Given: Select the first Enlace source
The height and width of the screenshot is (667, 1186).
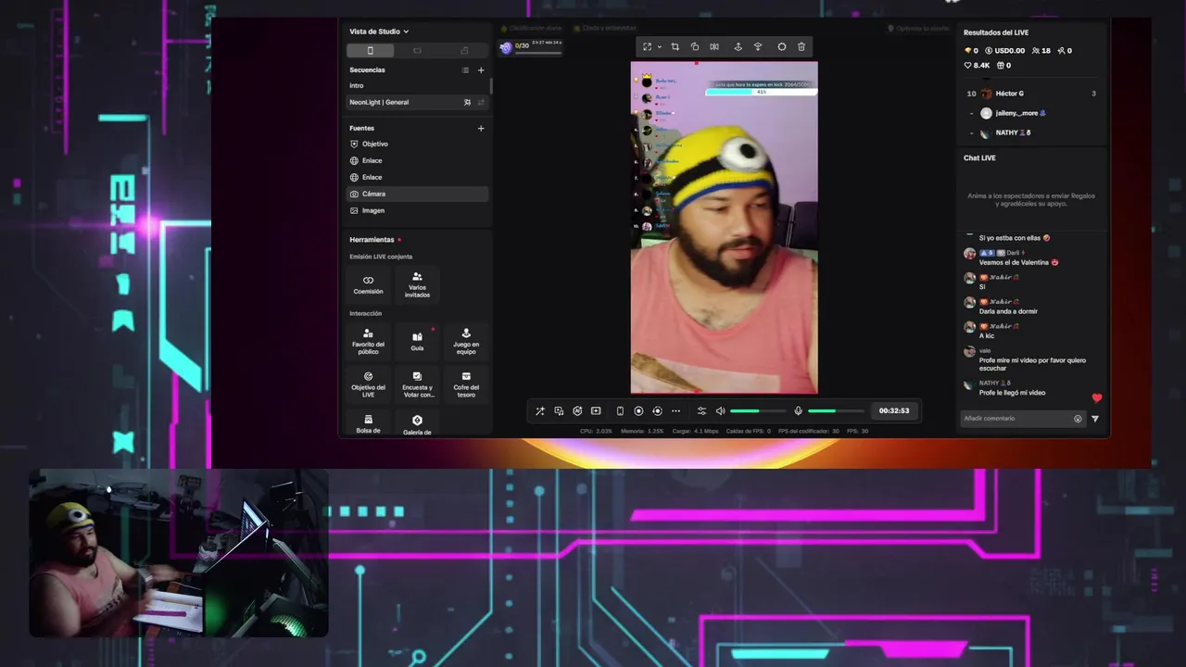Looking at the screenshot, I should 417,160.
